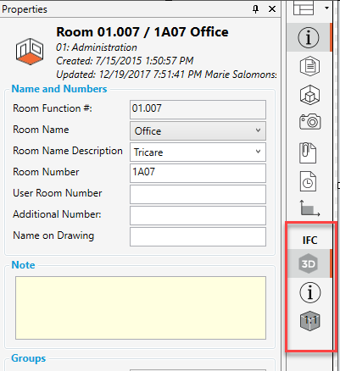The height and width of the screenshot is (371, 340).
Task: Open the IFC info icon
Action: point(310,292)
